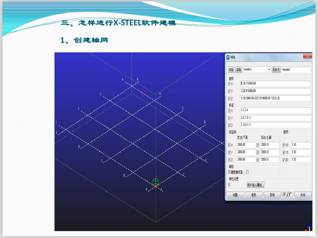Viewport: 318px width, 238px height.
Task: Click the Y labels field with A B C D E
Action: pos(275,118)
